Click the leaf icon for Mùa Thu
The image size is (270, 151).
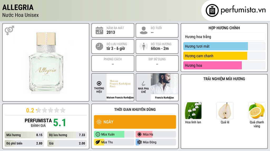click(98, 142)
